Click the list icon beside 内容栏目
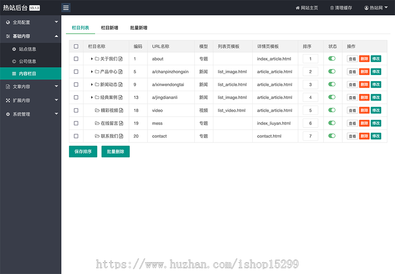 (14, 74)
